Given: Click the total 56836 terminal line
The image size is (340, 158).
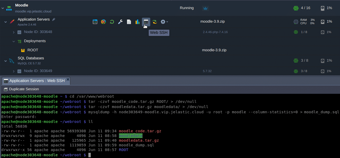Looking at the screenshot, I should click(x=14, y=126).
